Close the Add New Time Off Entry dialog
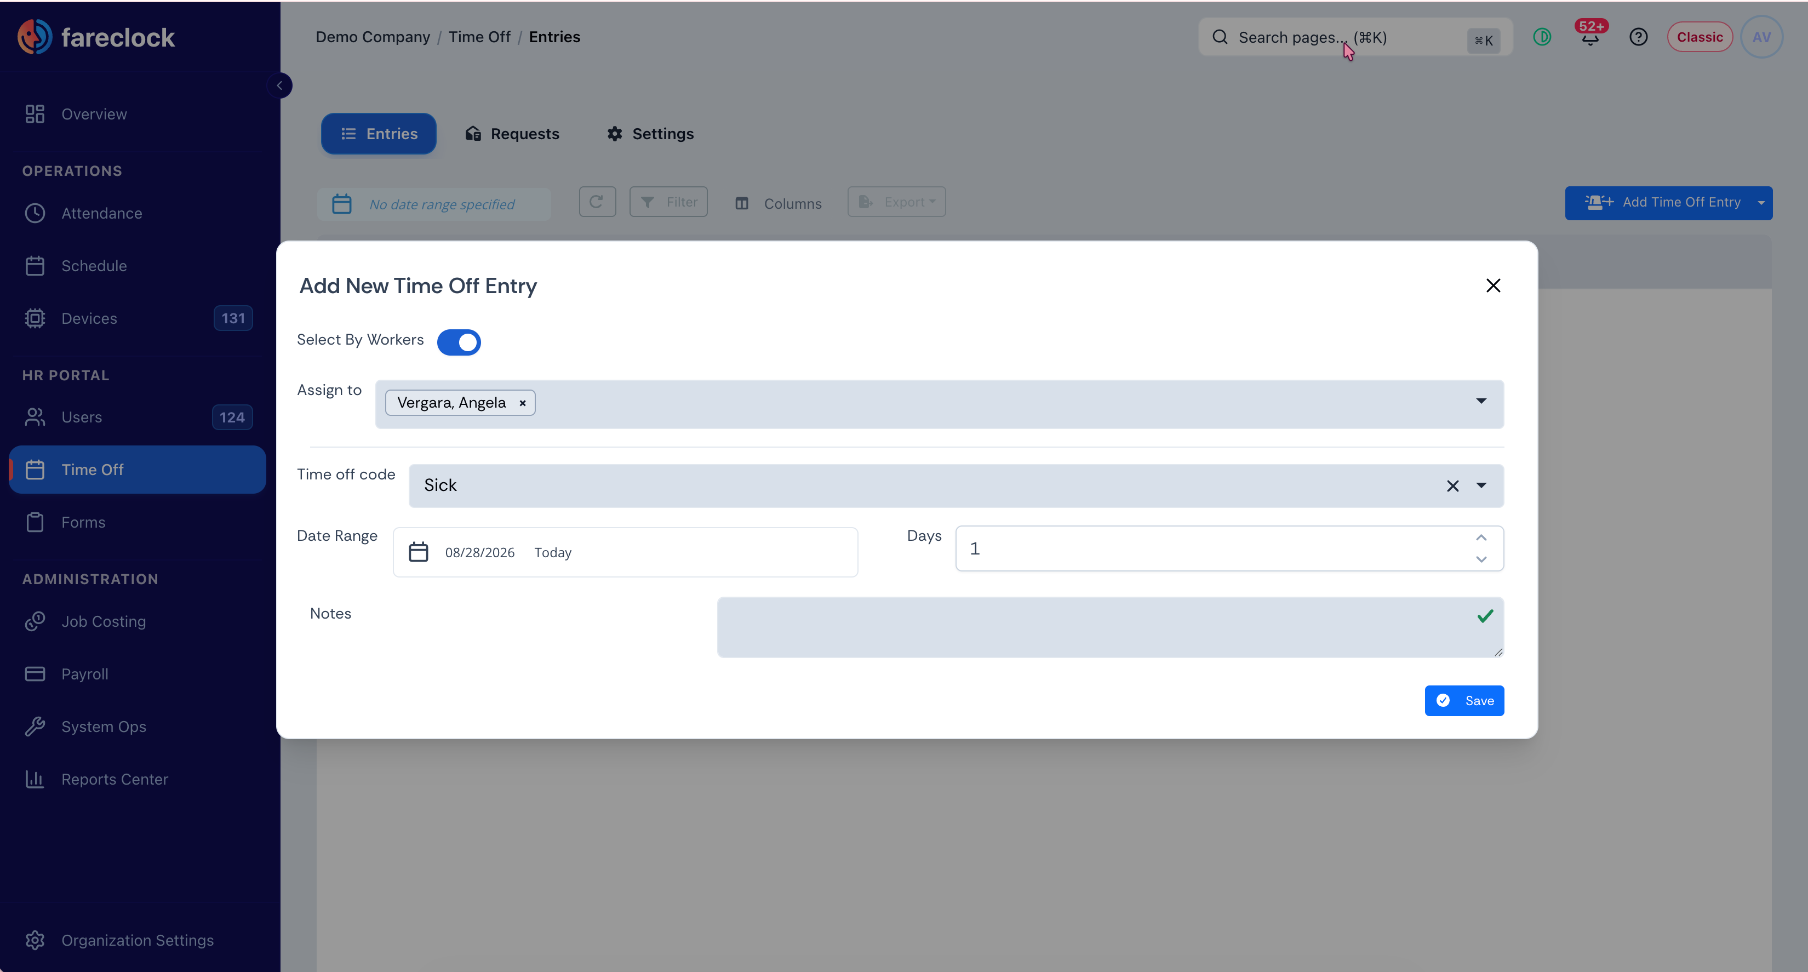The image size is (1808, 972). (x=1493, y=285)
